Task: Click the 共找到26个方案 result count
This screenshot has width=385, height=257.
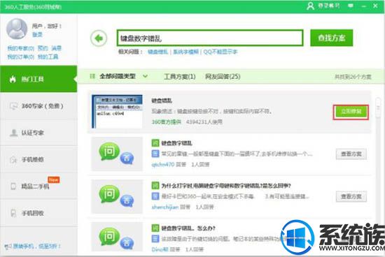Action: [353, 77]
